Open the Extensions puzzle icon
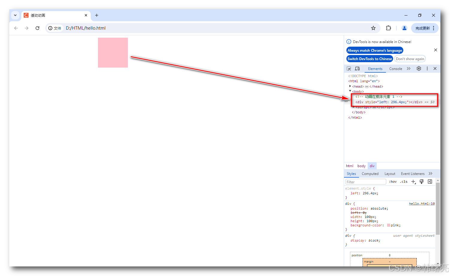This screenshot has height=276, width=450. (388, 28)
